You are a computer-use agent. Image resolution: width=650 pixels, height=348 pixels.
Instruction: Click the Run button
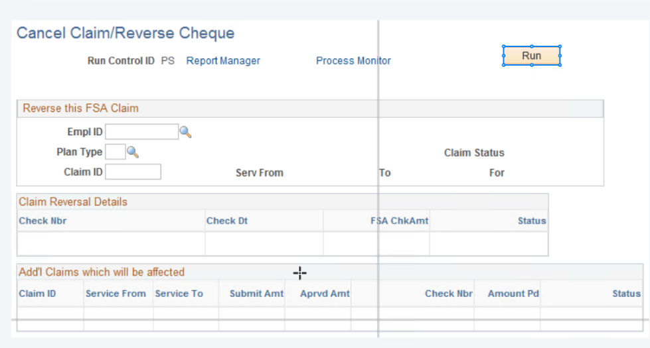pos(531,56)
